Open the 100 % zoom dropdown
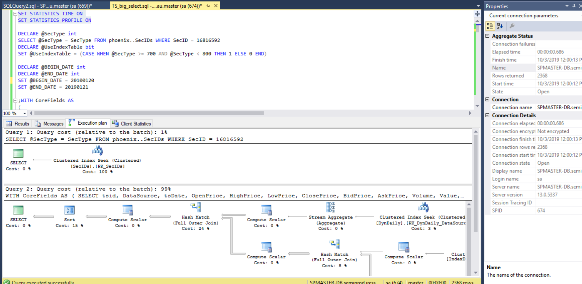The image size is (582, 284). [24, 114]
